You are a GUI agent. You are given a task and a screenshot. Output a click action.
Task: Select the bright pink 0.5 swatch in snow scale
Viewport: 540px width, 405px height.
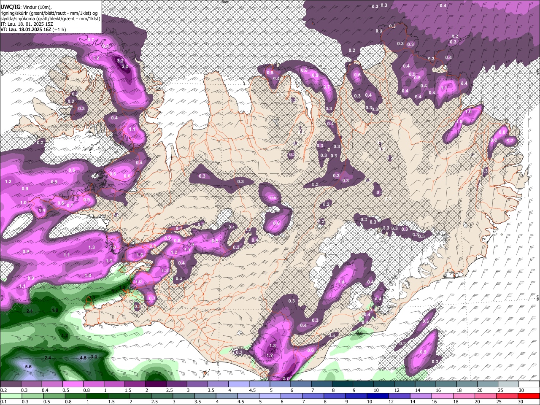(x=73, y=384)
